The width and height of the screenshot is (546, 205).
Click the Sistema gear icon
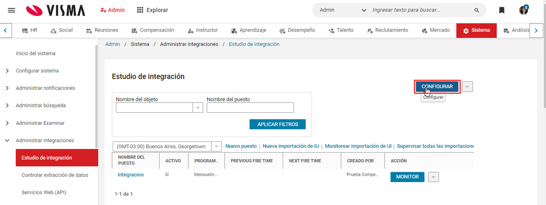pos(466,31)
